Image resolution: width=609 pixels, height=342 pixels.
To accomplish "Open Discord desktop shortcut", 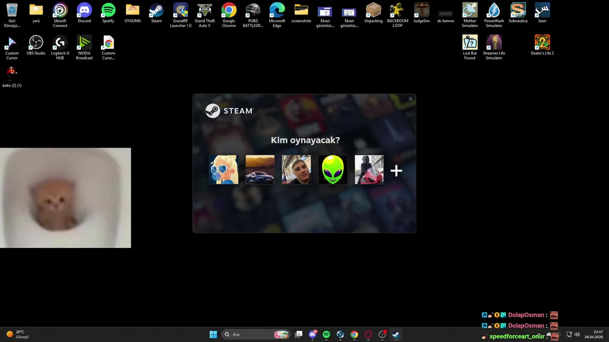I will (x=84, y=13).
